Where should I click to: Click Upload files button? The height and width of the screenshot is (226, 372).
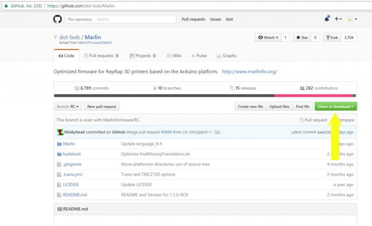(x=279, y=106)
